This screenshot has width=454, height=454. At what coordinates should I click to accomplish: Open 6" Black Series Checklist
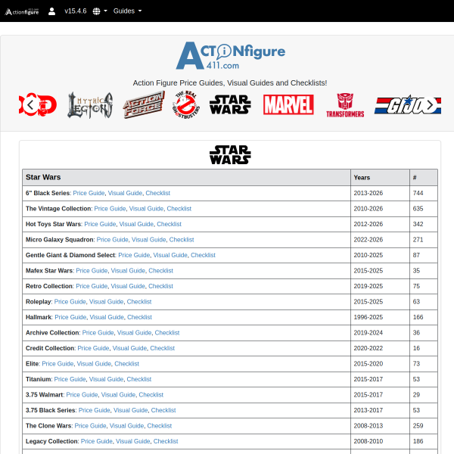coord(158,193)
